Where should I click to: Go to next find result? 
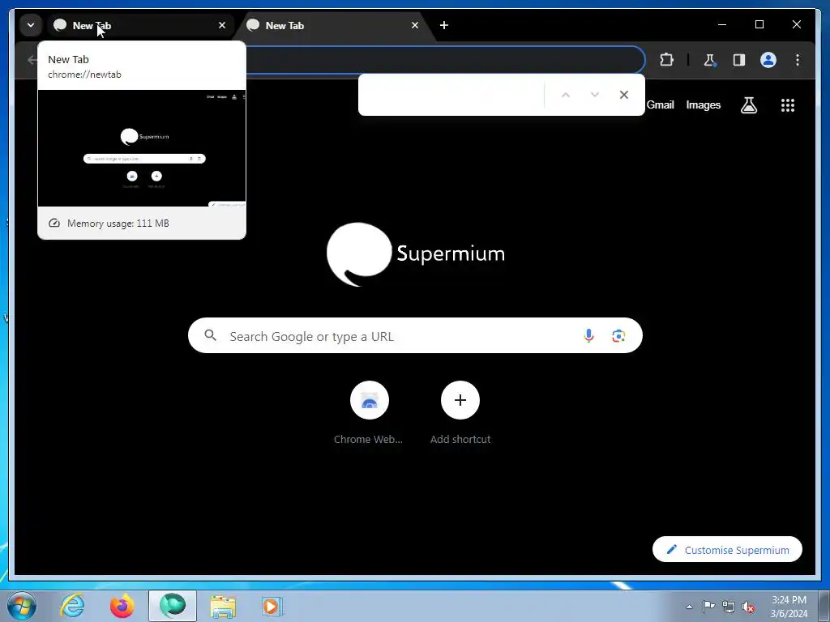(594, 95)
